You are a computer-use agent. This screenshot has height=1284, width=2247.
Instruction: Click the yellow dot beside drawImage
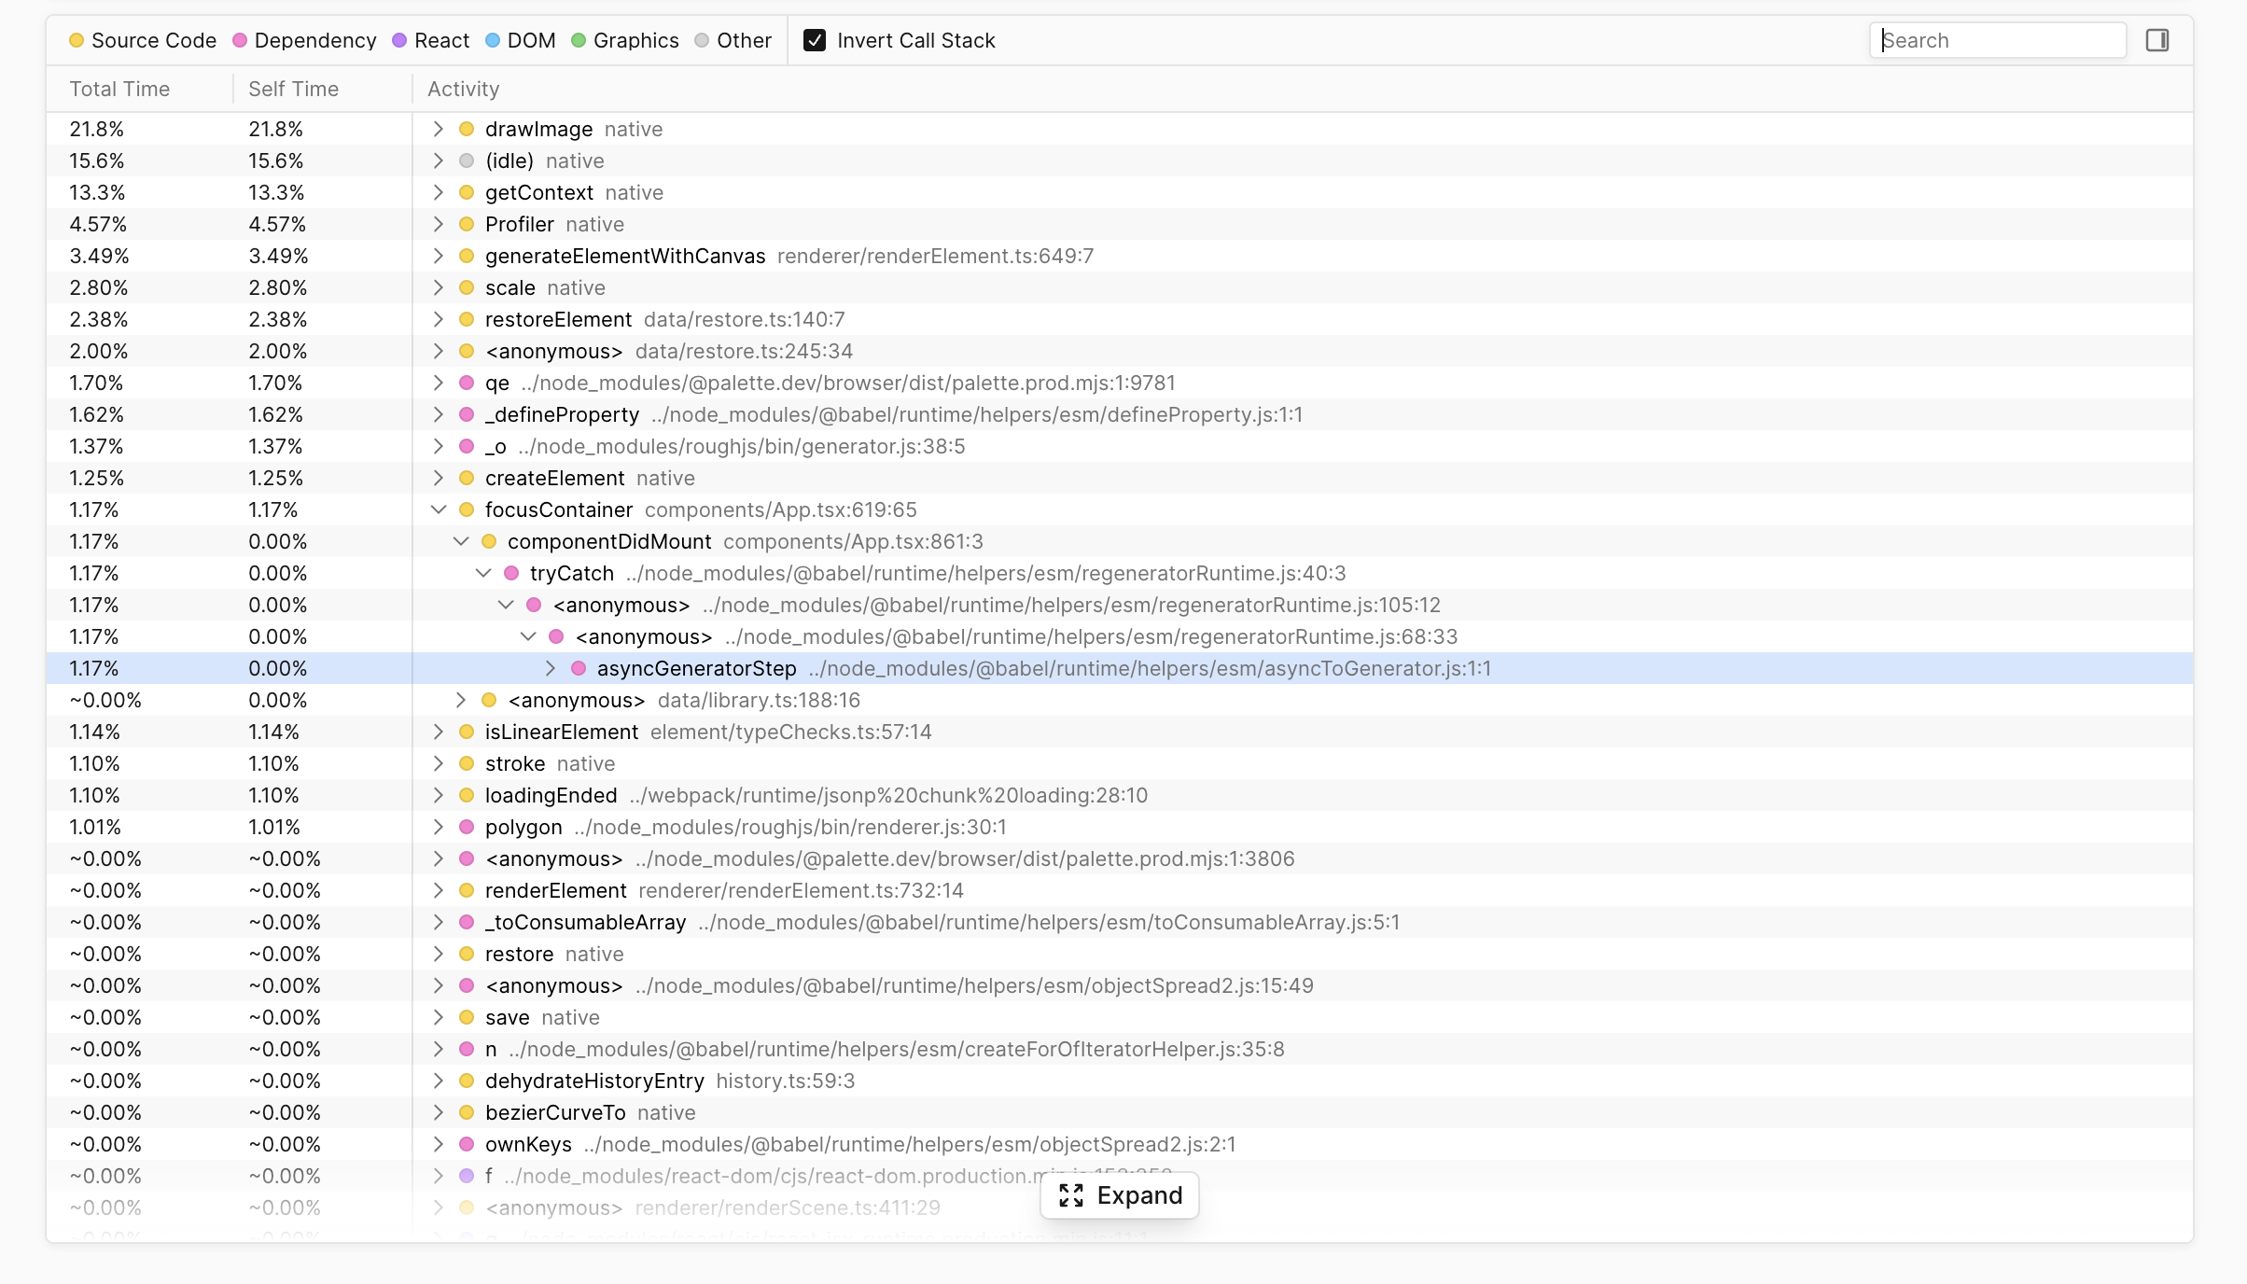click(467, 129)
